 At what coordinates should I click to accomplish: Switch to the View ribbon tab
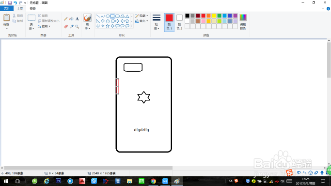point(32,9)
